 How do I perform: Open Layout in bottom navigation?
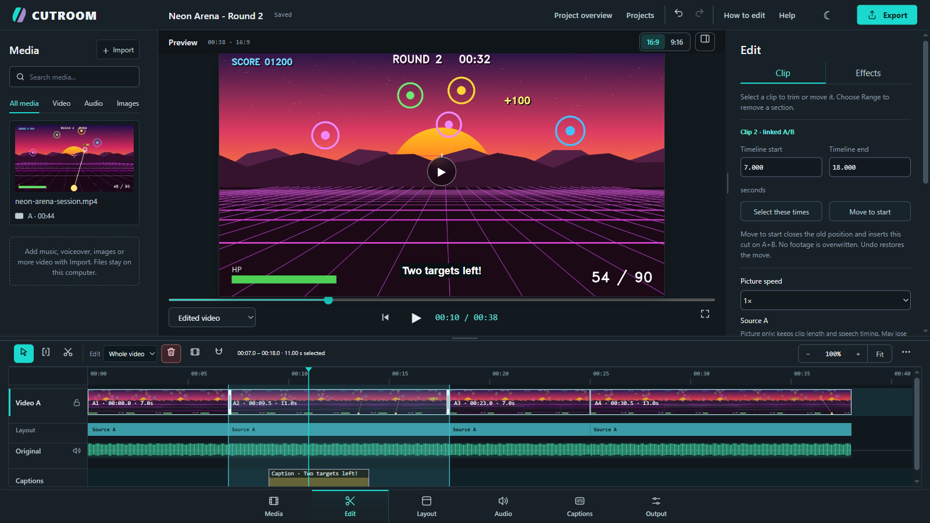coord(427,506)
